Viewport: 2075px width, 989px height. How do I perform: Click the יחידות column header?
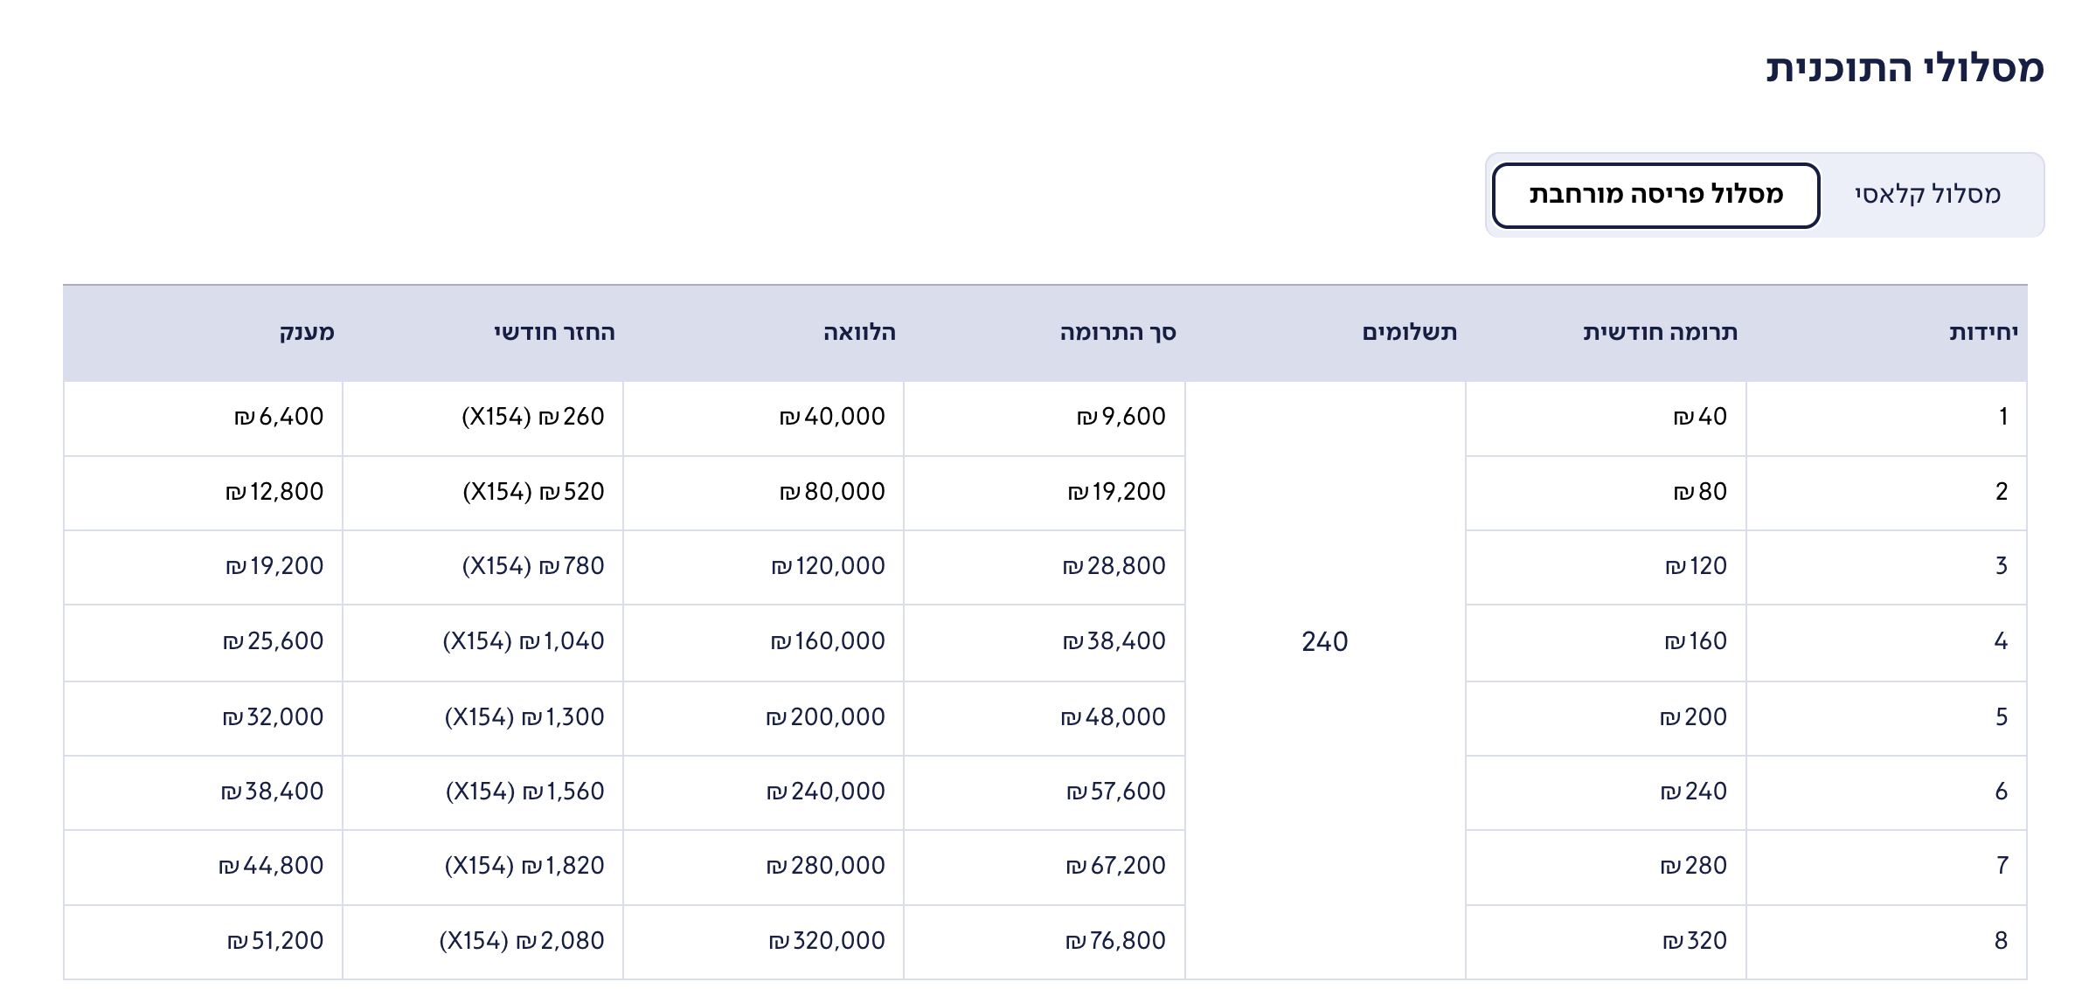pyautogui.click(x=1982, y=333)
